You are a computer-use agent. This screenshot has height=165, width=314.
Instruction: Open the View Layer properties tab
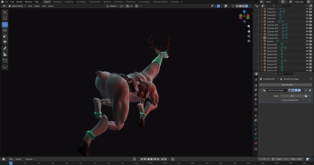tap(256, 95)
